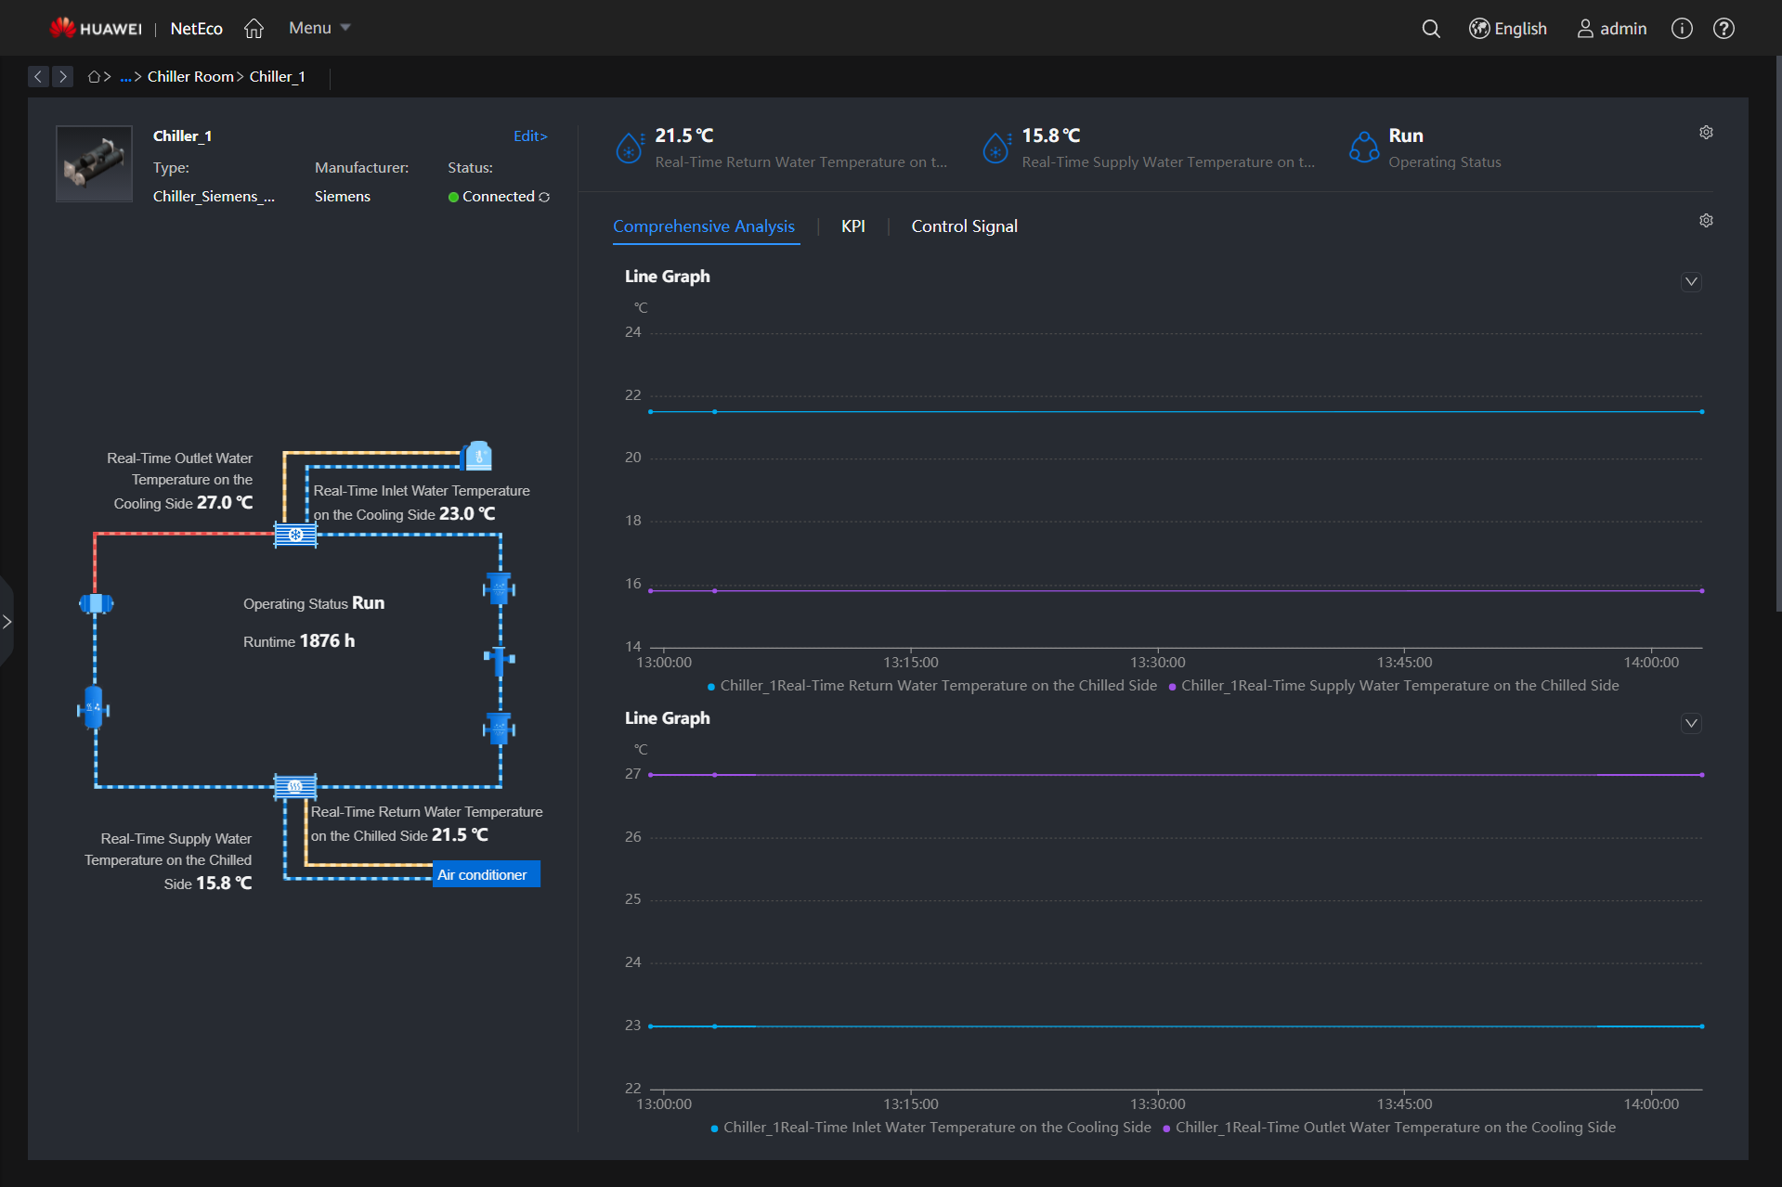
Task: Open the Control Signal tab
Action: point(964,226)
